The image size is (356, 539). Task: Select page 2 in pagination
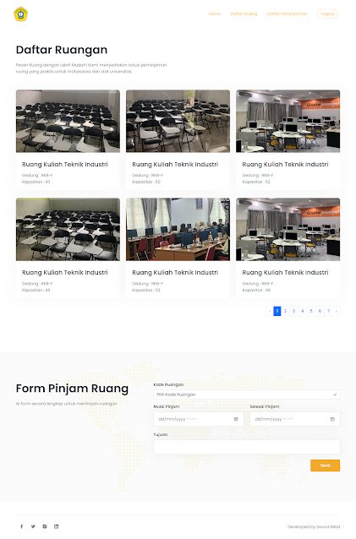(x=285, y=311)
